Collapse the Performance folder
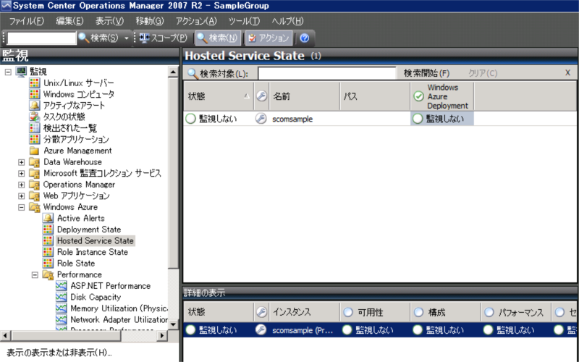This screenshot has width=579, height=362. click(x=35, y=275)
